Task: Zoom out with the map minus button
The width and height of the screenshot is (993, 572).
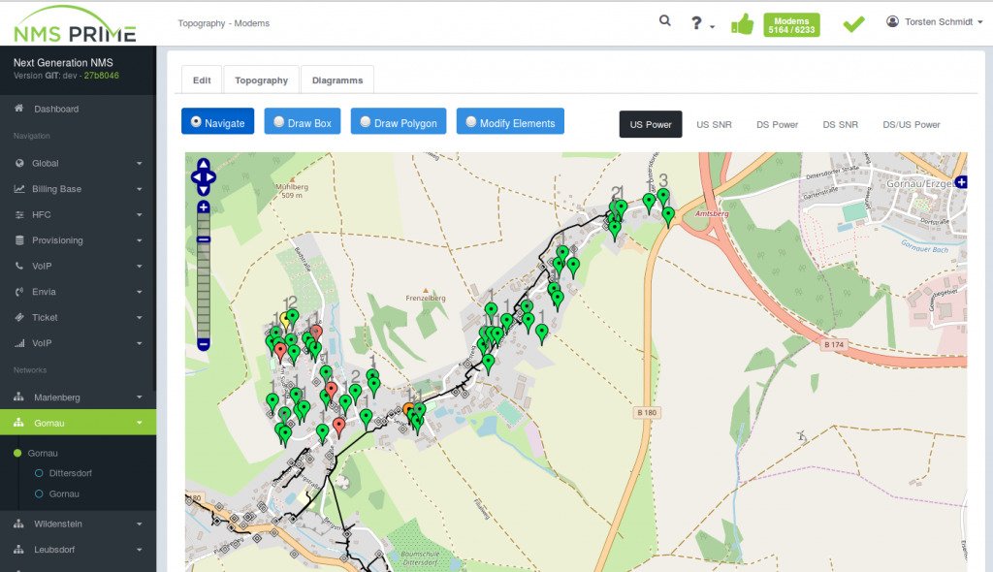Action: coord(204,344)
